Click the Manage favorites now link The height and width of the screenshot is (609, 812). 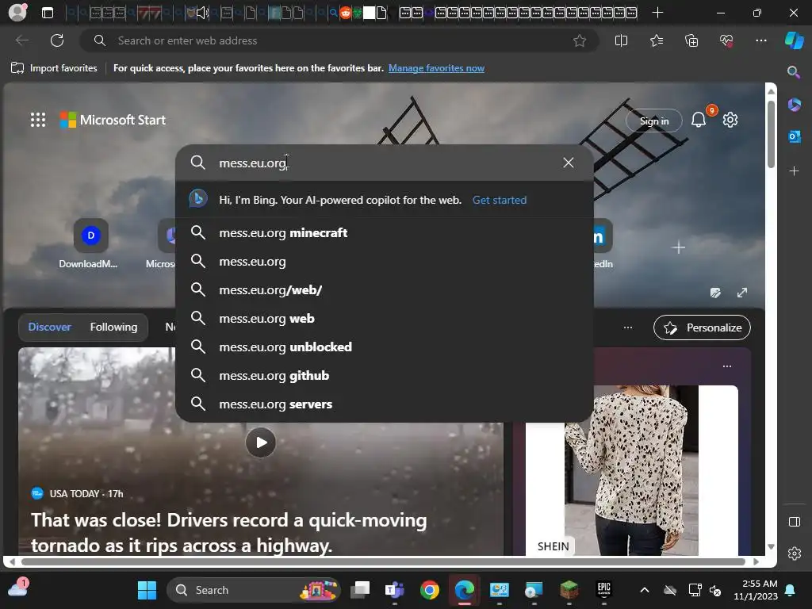436,68
